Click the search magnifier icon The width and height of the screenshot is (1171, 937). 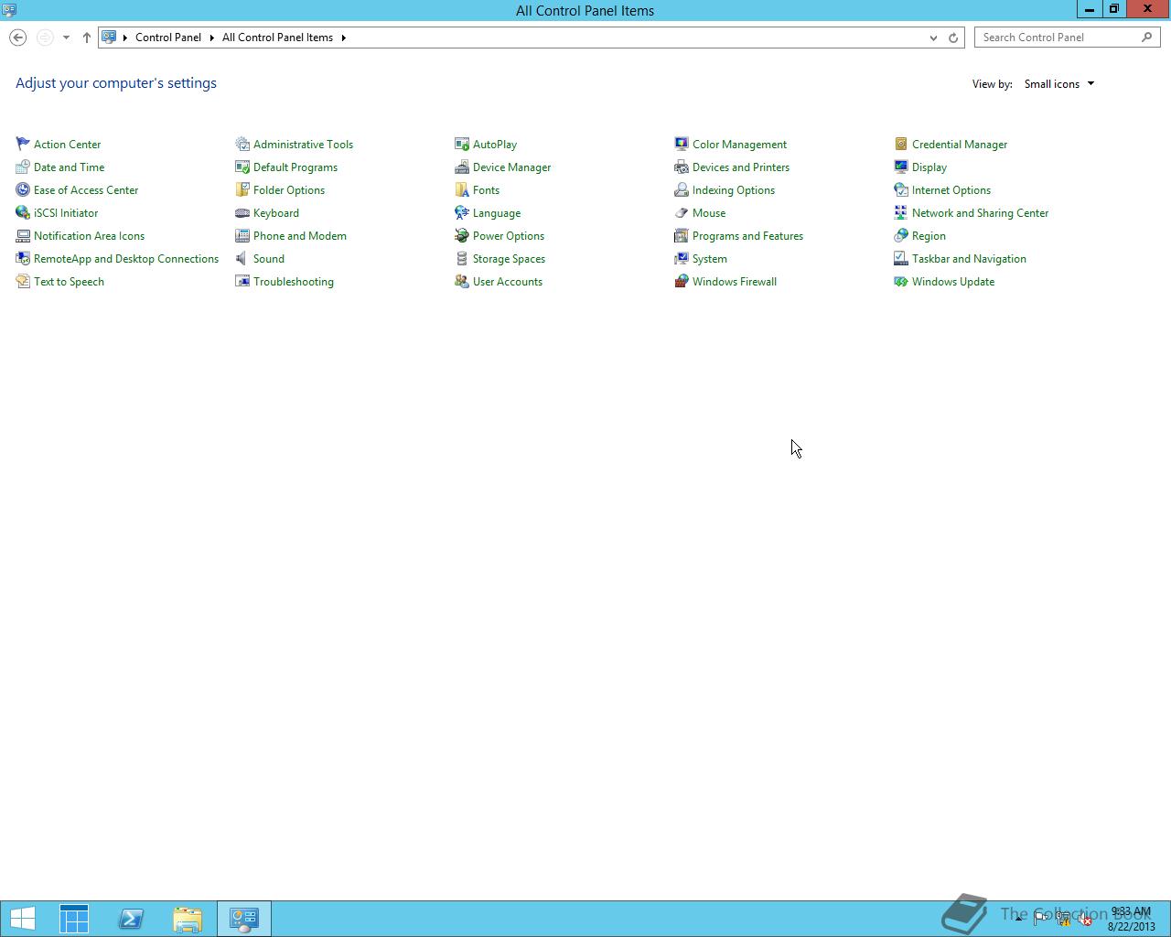pyautogui.click(x=1147, y=38)
